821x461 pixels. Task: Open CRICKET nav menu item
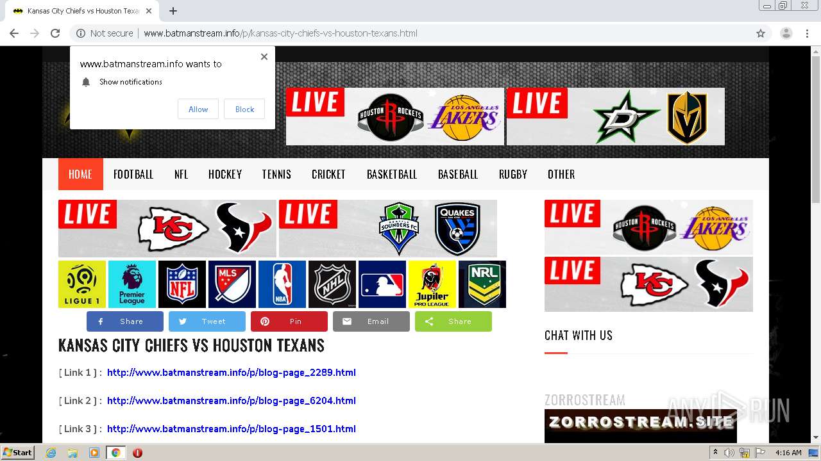coord(328,174)
